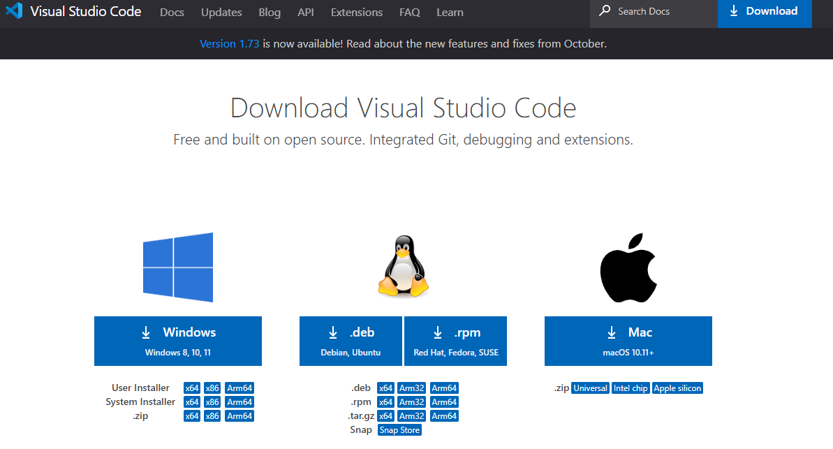
Task: Open the Version 1.73 release notes link
Action: (230, 43)
